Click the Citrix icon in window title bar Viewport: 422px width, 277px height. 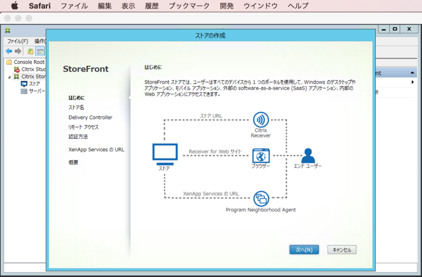pos(7,31)
